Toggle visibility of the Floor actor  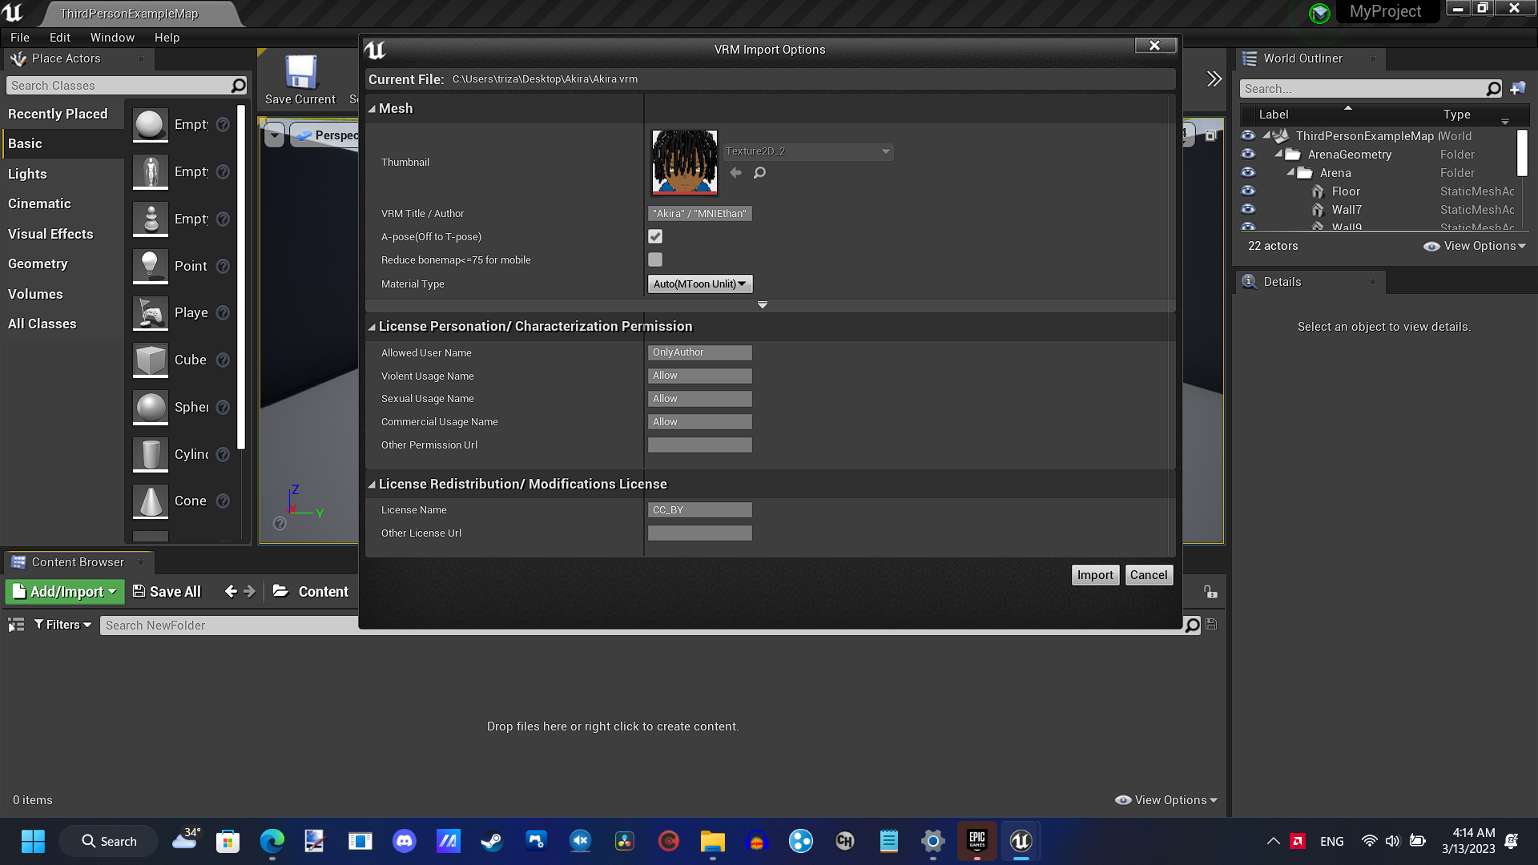tap(1247, 191)
